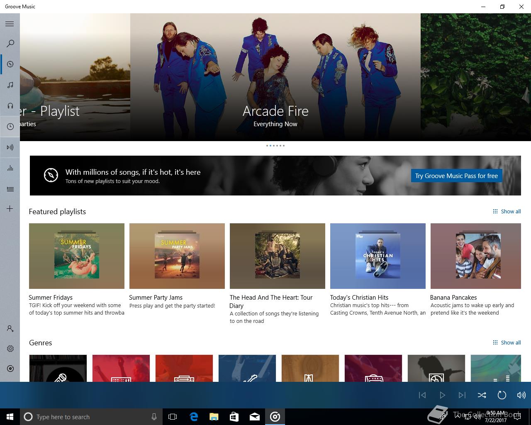Viewport: 531px width, 425px height.
Task: Open Recent plays clock icon
Action: (10, 127)
